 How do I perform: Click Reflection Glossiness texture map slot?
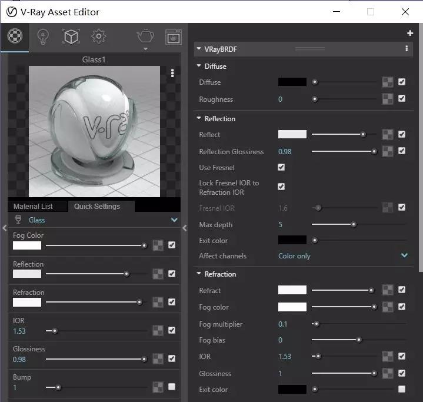(387, 151)
